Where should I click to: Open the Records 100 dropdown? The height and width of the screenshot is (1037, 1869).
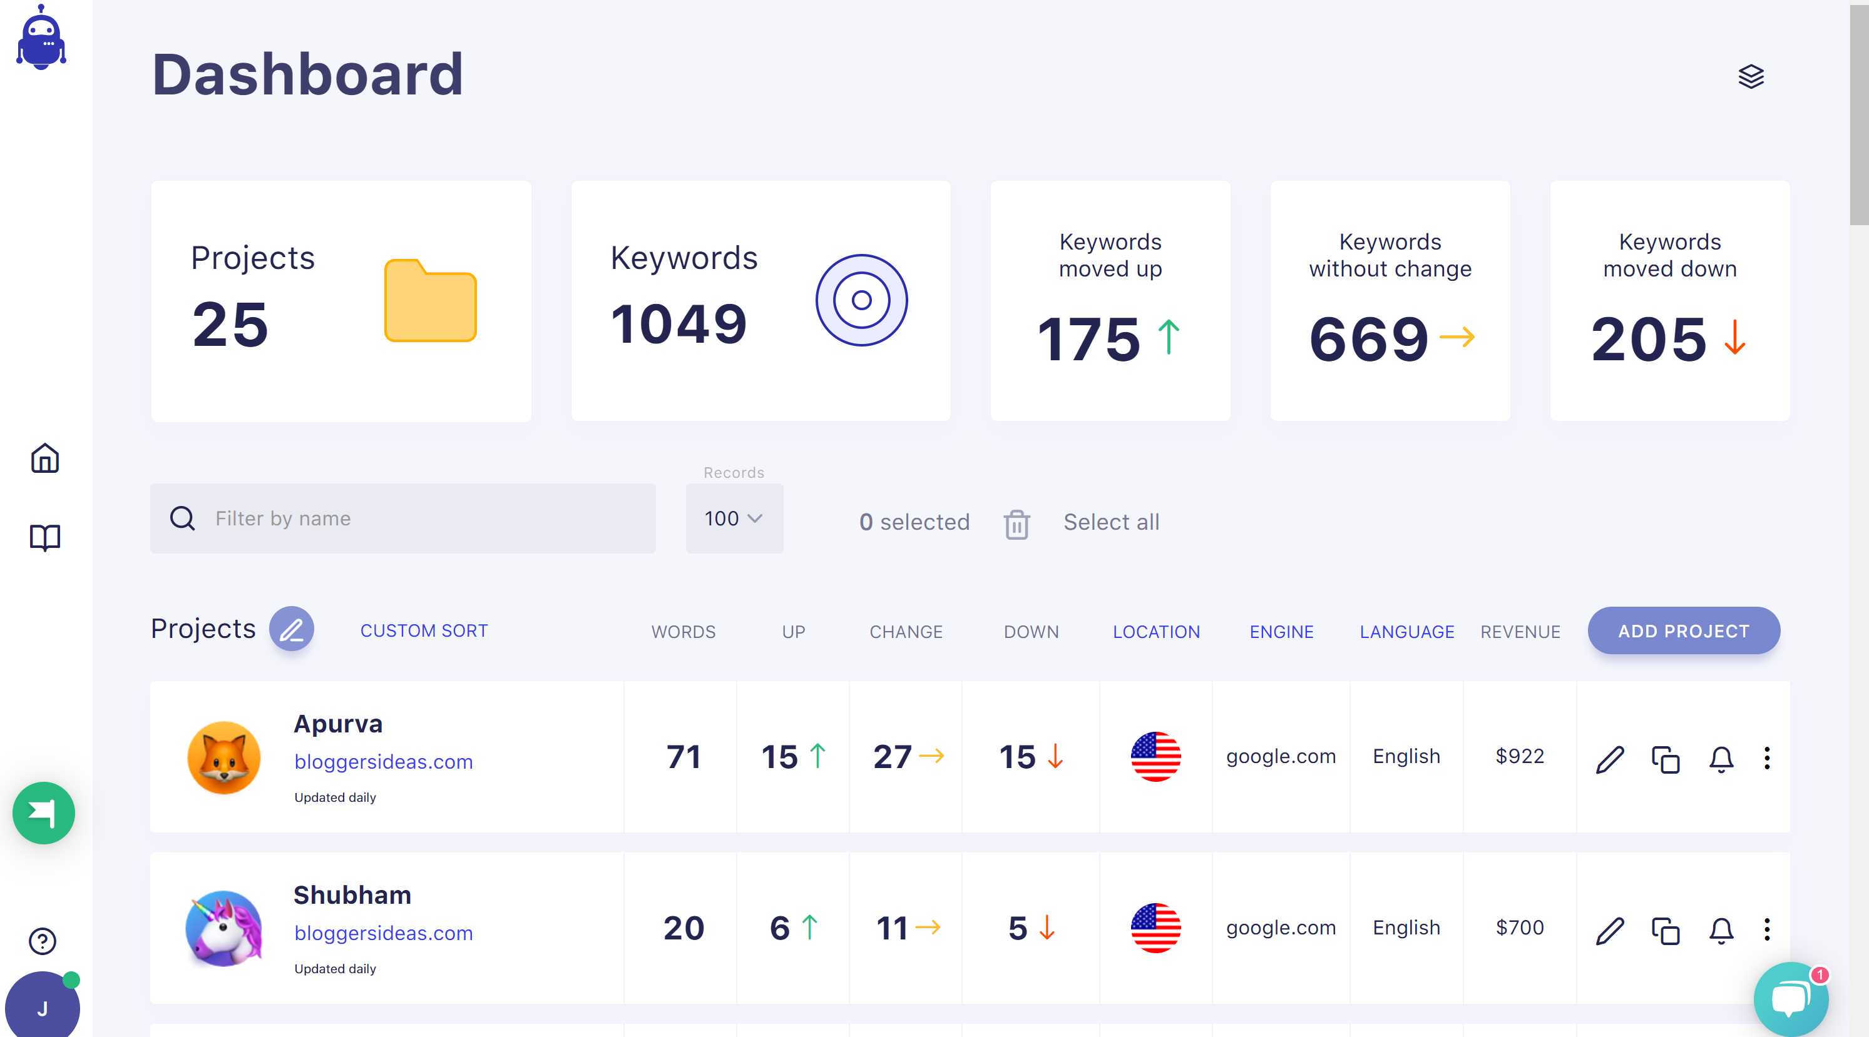734,519
